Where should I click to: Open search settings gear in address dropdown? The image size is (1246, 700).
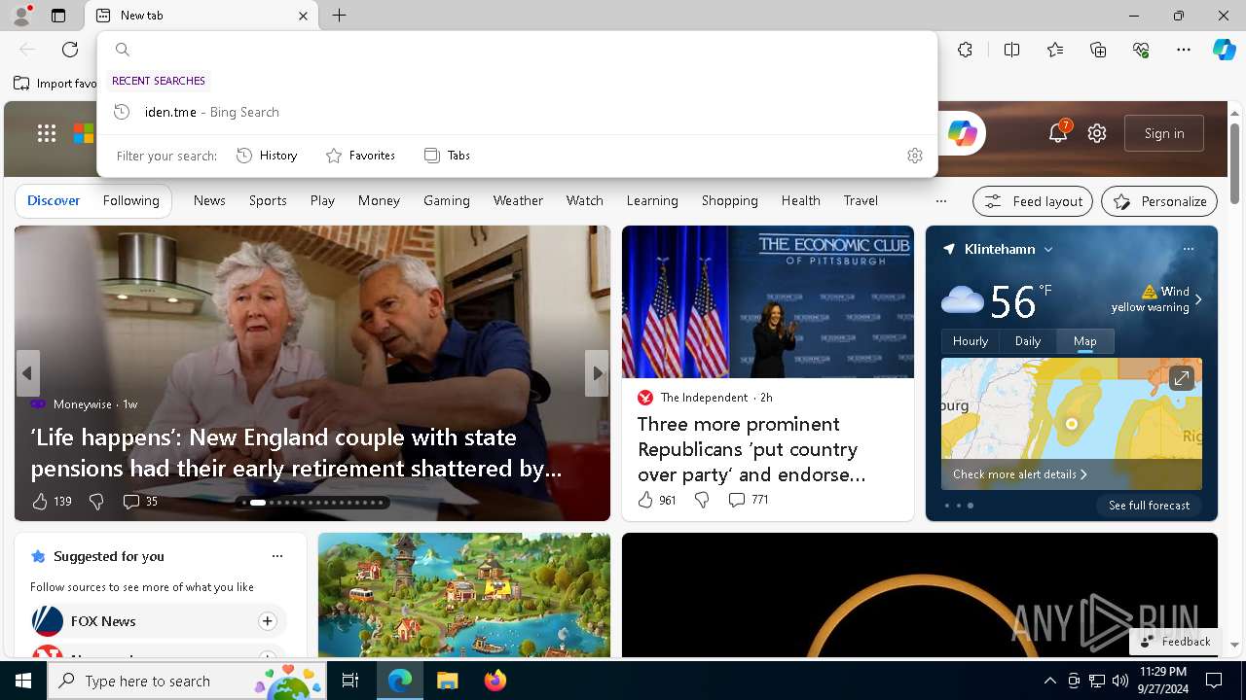click(914, 156)
